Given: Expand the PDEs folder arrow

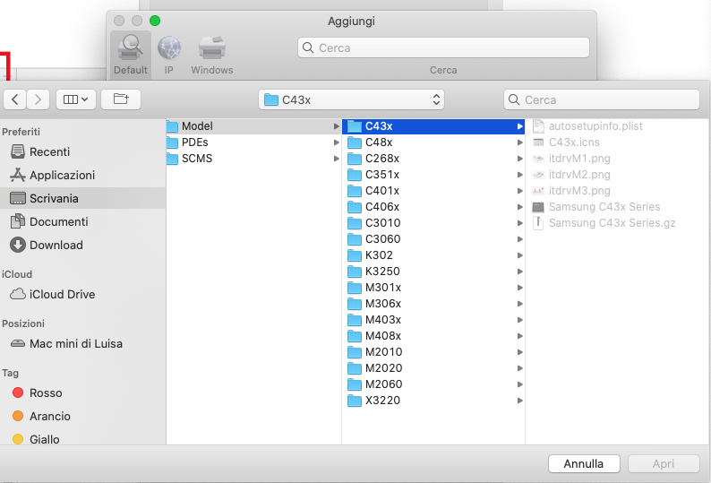Looking at the screenshot, I should click(337, 142).
